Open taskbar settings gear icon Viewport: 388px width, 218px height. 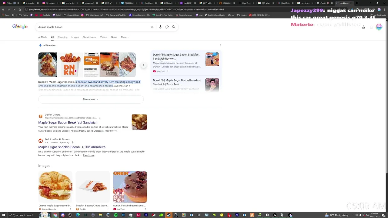pos(267,215)
